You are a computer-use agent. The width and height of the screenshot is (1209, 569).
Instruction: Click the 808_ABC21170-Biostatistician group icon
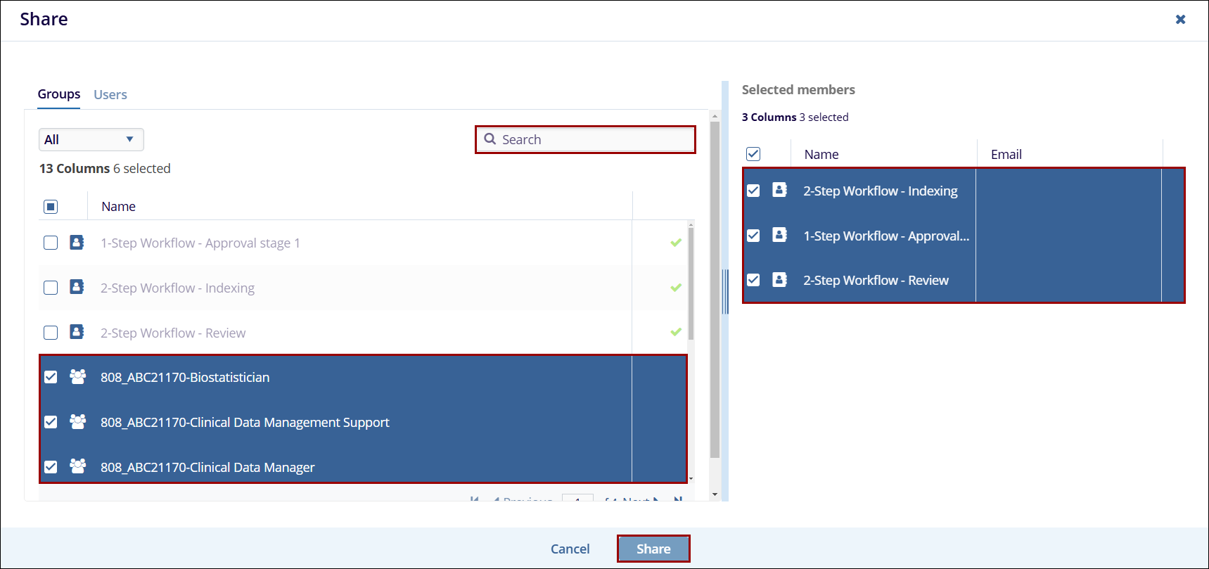coord(77,377)
